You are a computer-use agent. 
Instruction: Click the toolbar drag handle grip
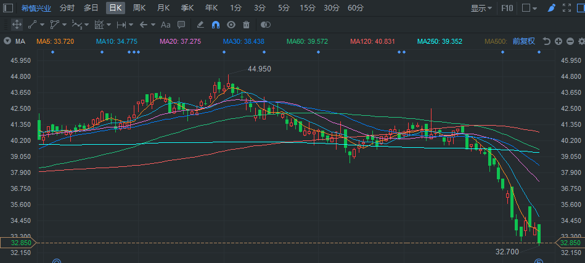[6, 25]
